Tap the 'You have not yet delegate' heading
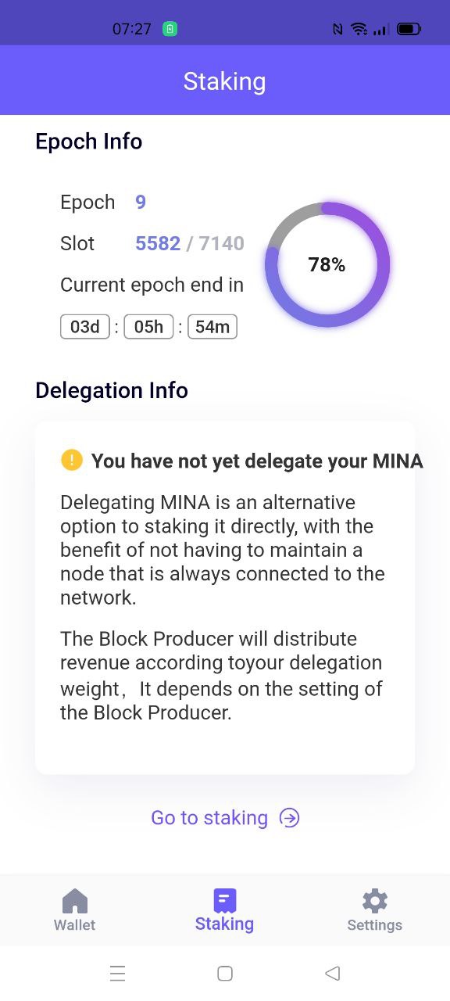The height and width of the screenshot is (1001, 450). [x=257, y=461]
